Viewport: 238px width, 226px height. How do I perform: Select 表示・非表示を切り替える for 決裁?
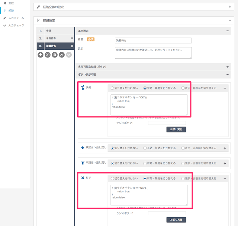click(183, 88)
